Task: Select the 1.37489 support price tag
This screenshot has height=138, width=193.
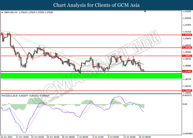Action: pos(187,71)
